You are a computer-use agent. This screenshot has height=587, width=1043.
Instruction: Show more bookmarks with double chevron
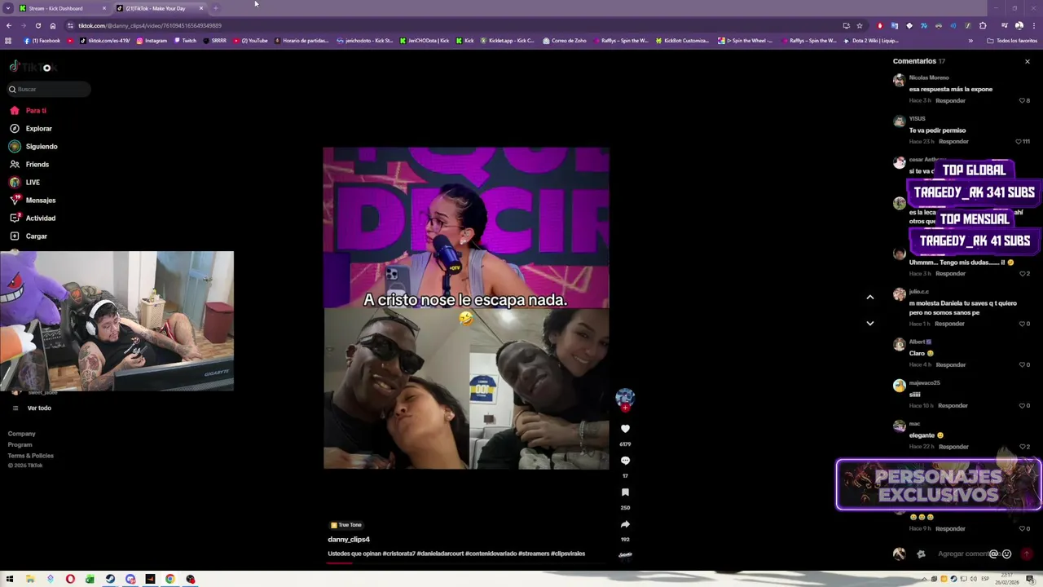[x=970, y=40]
